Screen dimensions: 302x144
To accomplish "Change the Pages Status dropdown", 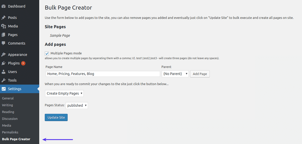I will coord(77,105).
